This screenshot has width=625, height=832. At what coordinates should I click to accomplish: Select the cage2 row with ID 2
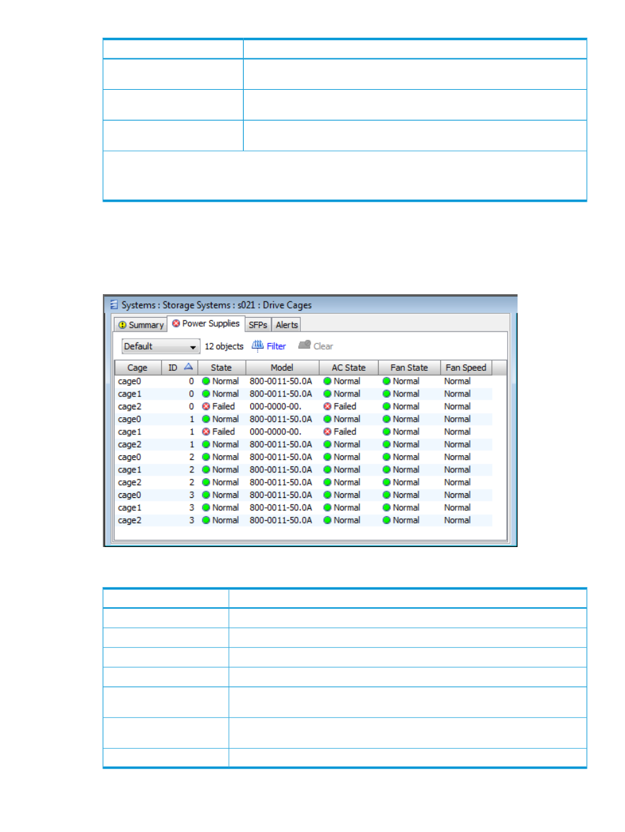[303, 483]
